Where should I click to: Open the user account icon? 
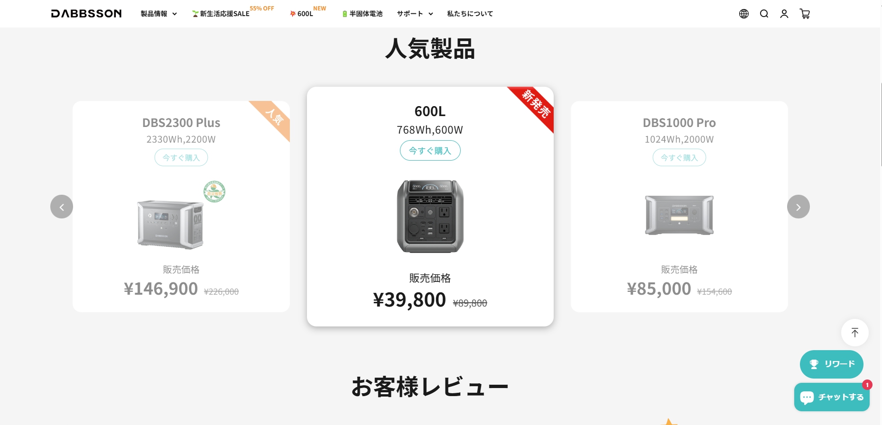click(784, 14)
